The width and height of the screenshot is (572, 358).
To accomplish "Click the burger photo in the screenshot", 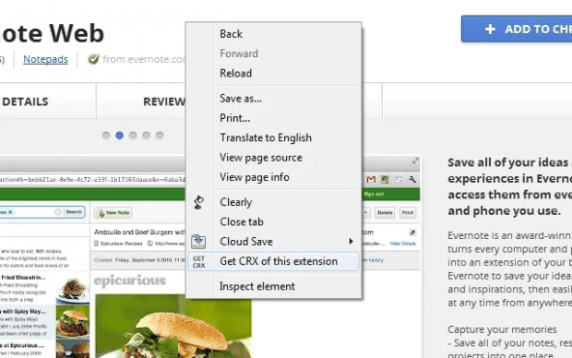I will [173, 326].
